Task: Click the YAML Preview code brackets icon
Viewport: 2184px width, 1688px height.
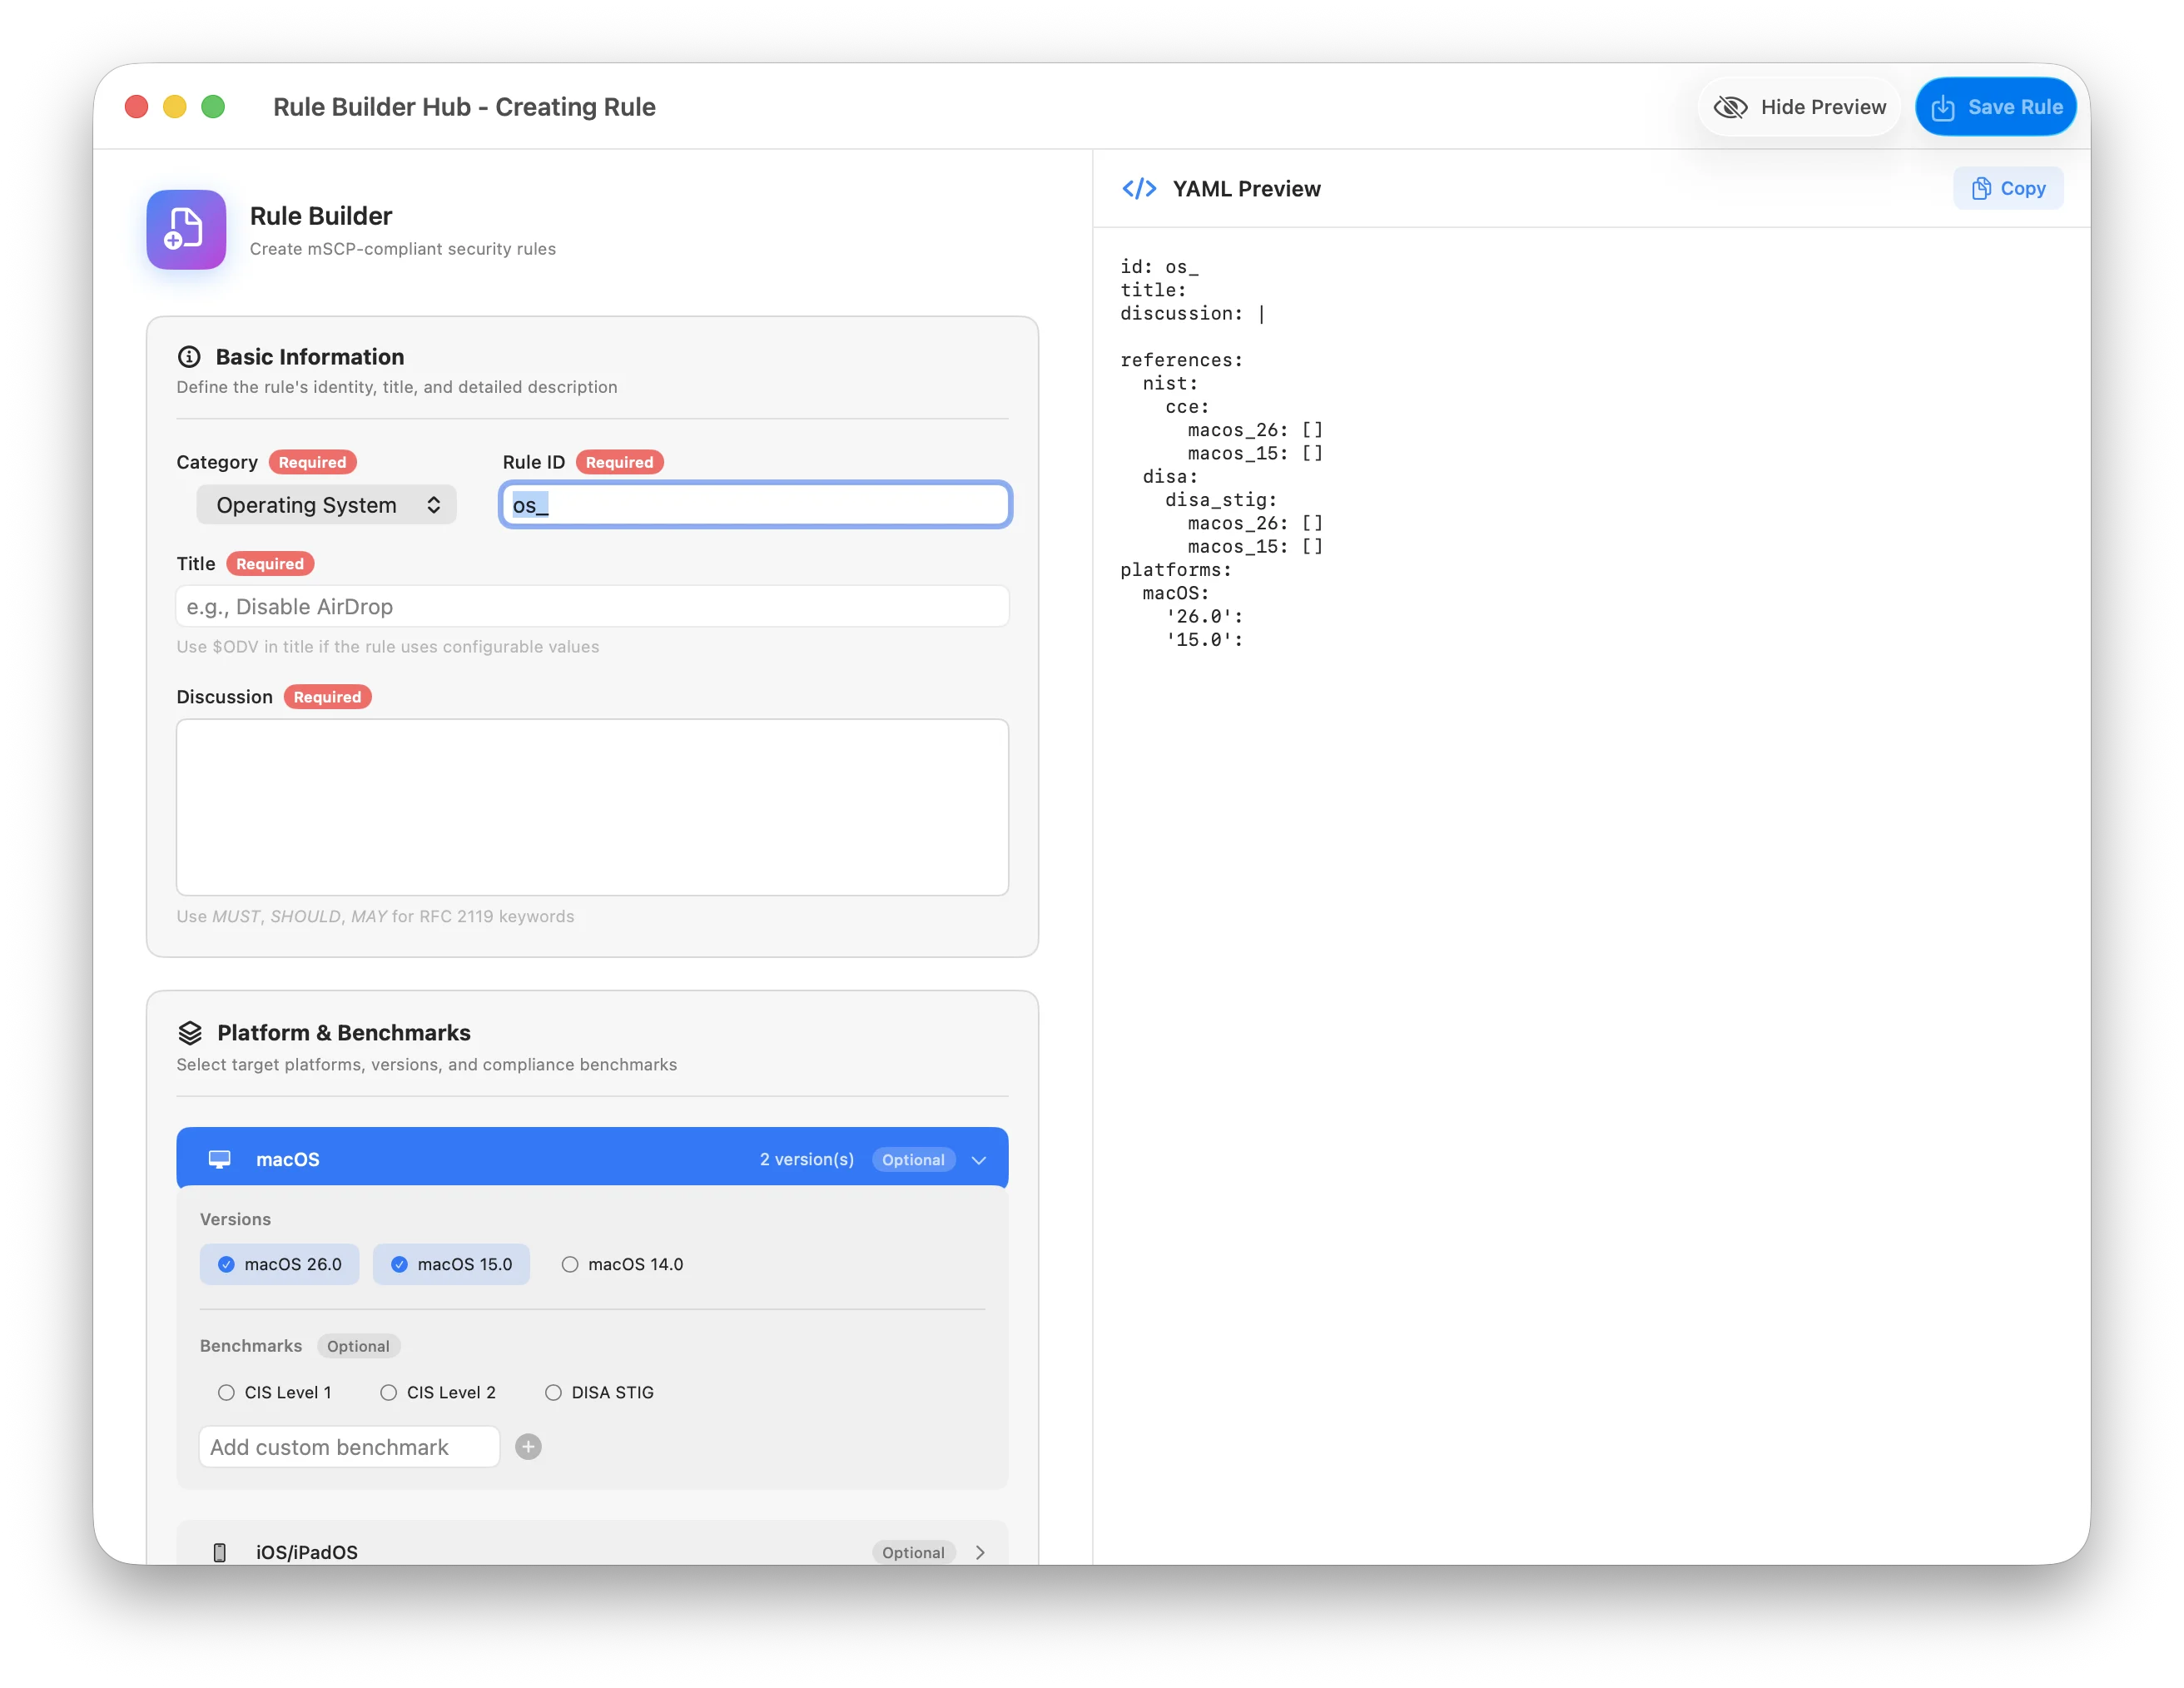Action: click(1138, 189)
